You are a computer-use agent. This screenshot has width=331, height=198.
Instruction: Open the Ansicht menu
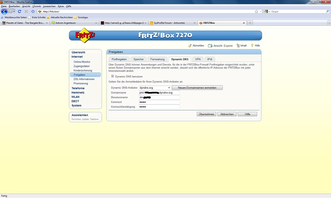pyautogui.click(x=26, y=6)
